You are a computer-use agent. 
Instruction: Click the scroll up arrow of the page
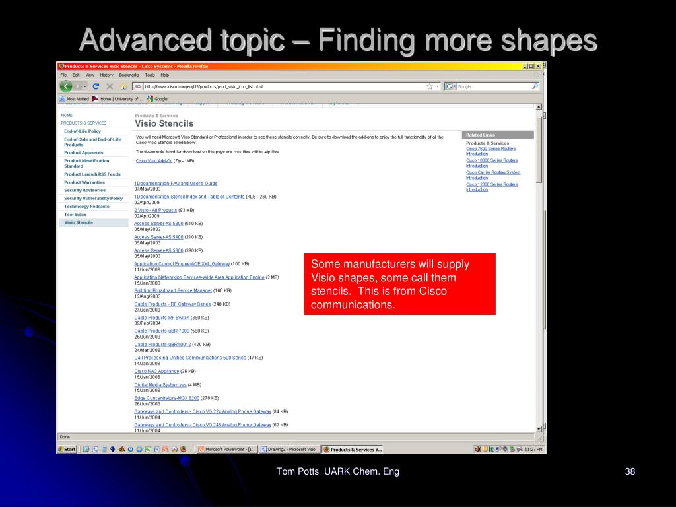coord(539,107)
